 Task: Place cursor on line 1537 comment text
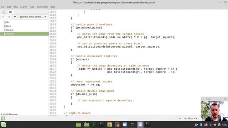(x=105, y=100)
